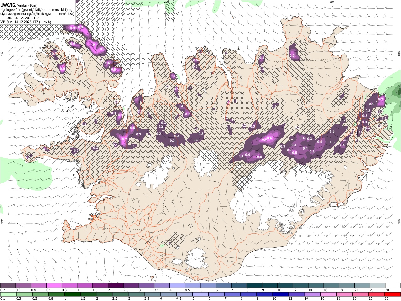The height and width of the screenshot is (301, 401).
Task: Pick the lower scale swatch starting at 2
Action: point(104,294)
